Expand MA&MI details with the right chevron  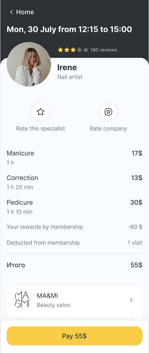click(x=131, y=300)
